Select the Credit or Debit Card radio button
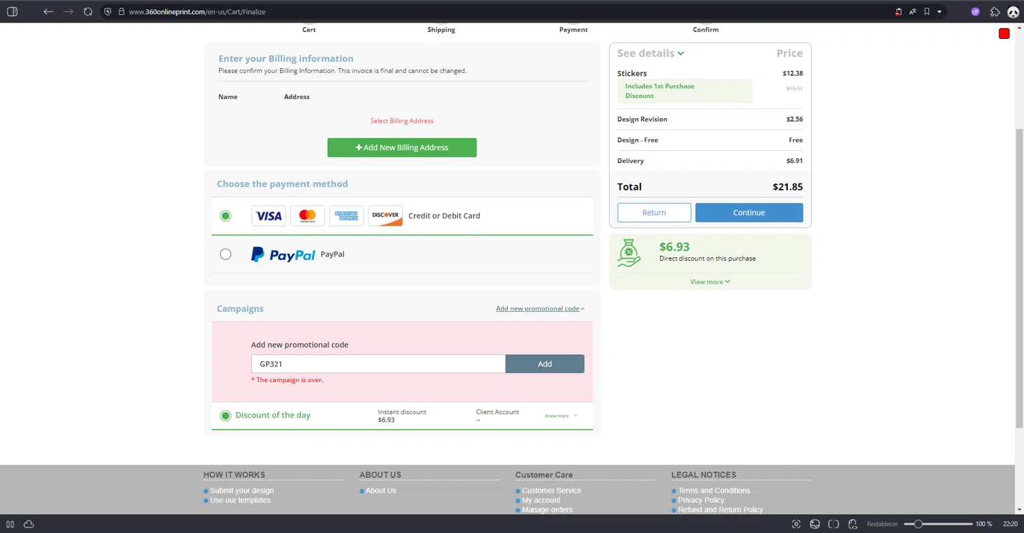The height and width of the screenshot is (533, 1024). (225, 216)
